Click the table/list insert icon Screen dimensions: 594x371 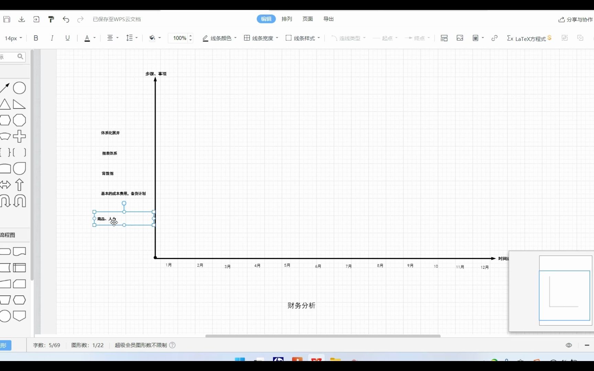(476, 38)
